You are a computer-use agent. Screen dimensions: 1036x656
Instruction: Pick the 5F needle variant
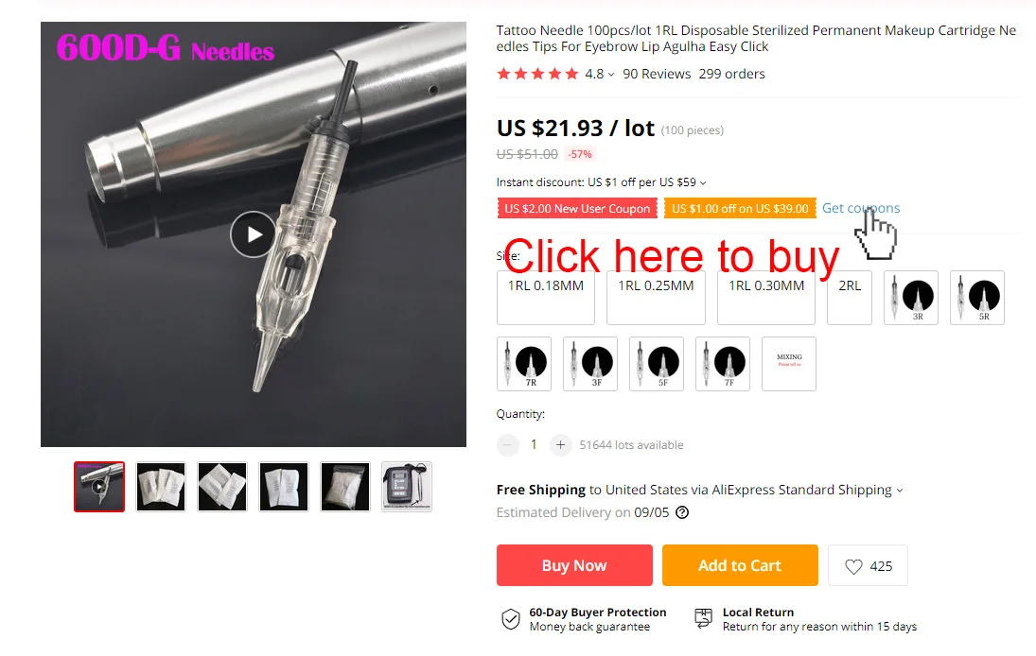click(x=656, y=364)
